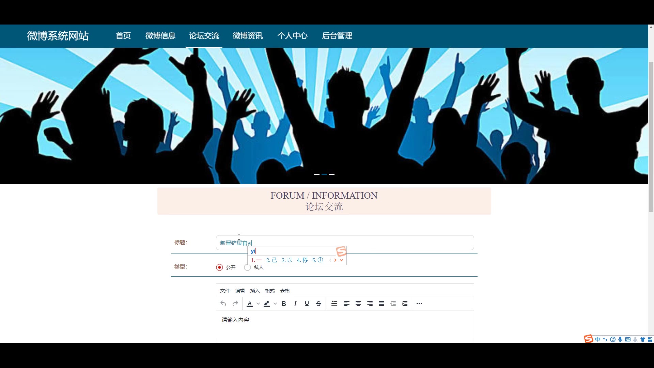
Task: Click the Bold formatting icon
Action: tap(284, 304)
